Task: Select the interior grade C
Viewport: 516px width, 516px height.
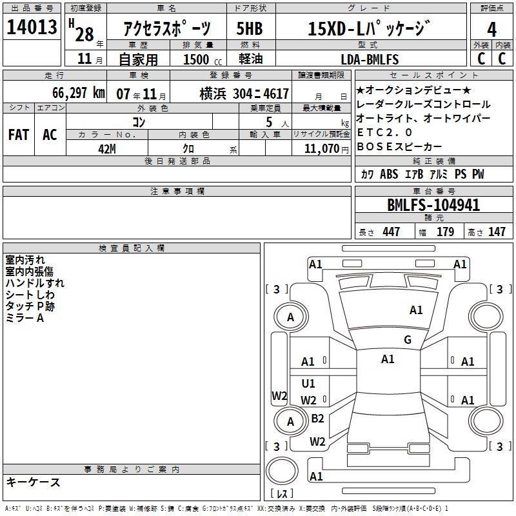Action: point(502,59)
